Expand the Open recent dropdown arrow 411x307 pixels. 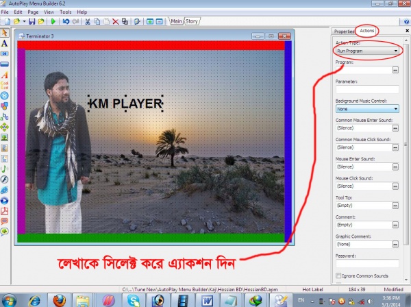[24, 21]
